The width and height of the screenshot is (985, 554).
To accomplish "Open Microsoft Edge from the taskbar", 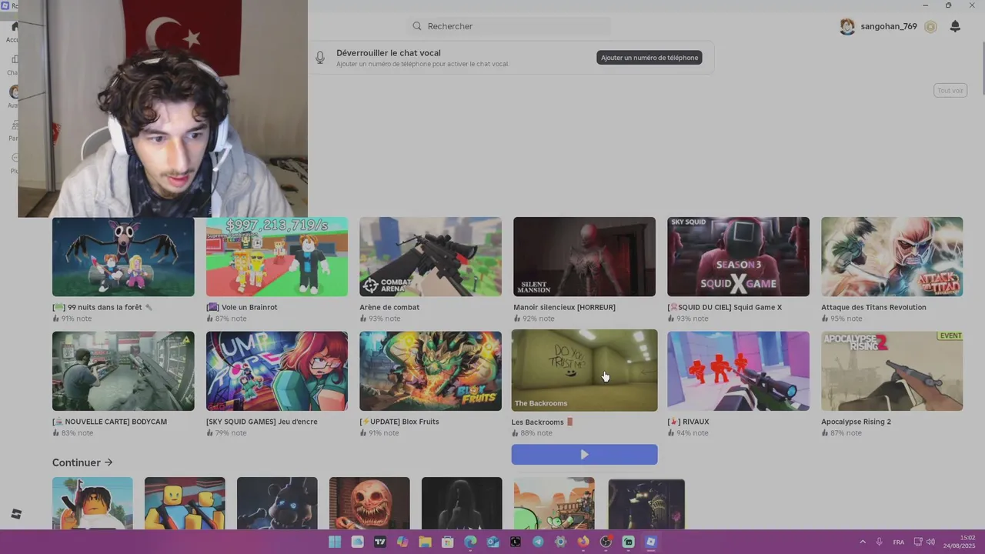I will (470, 542).
